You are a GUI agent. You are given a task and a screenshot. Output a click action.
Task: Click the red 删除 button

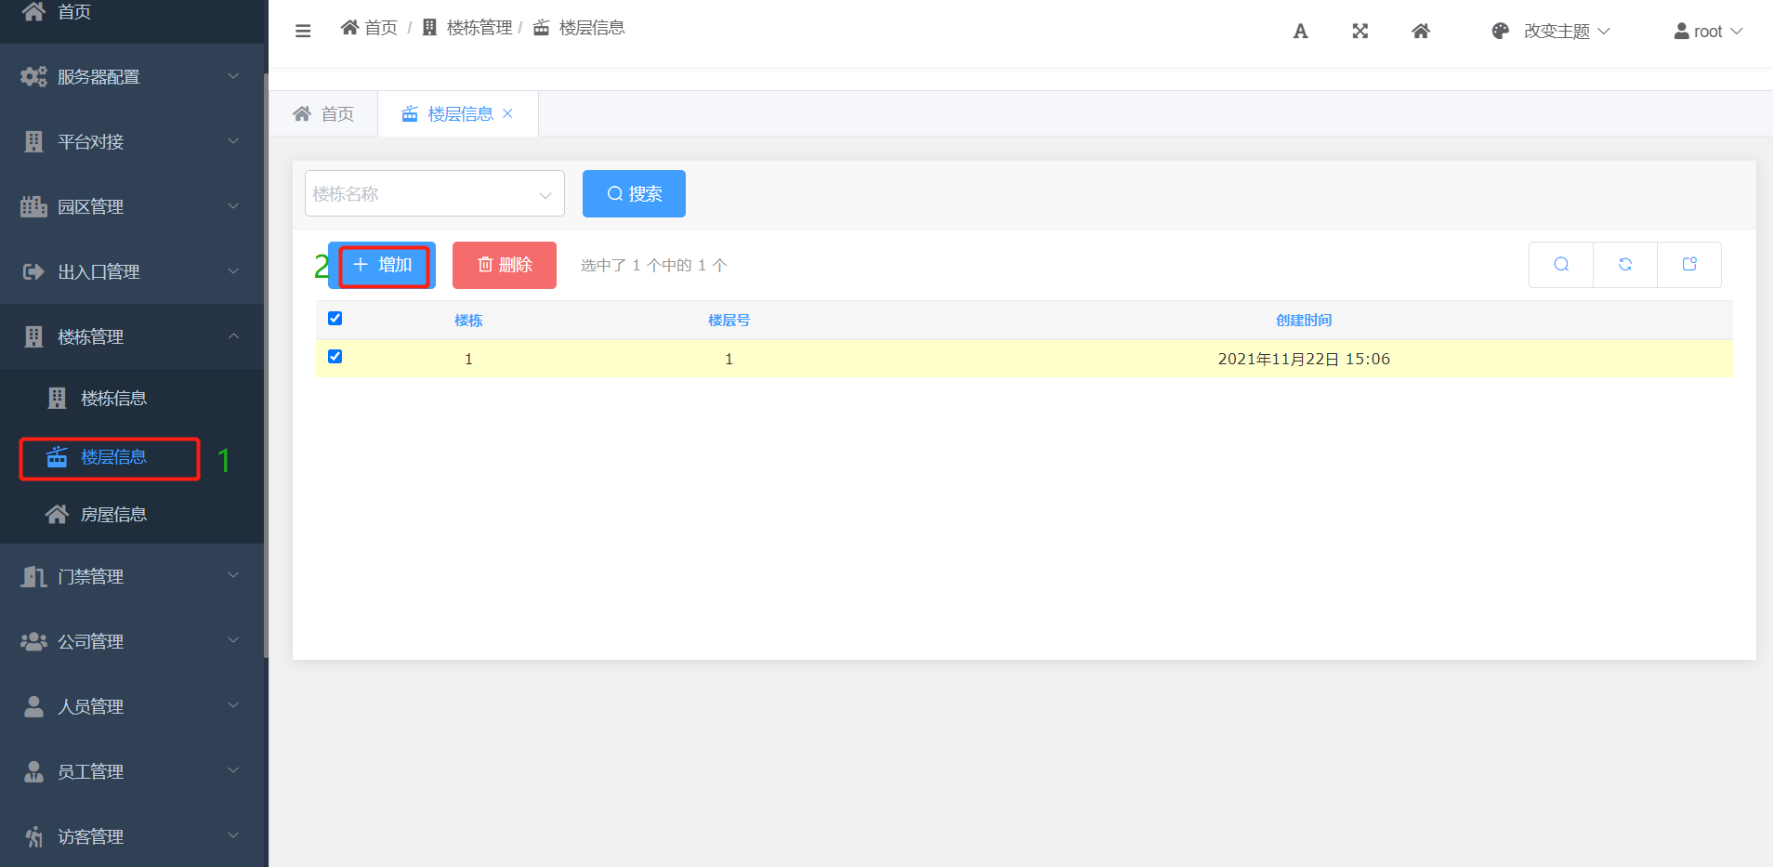pos(504,266)
